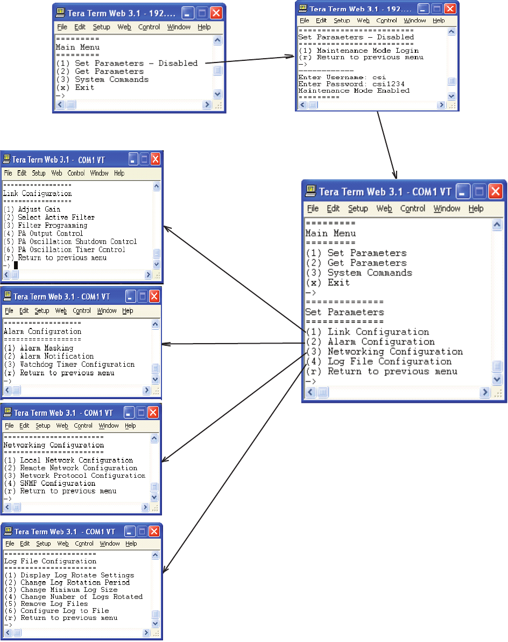Click "(1) Maintenance Mode Login" line
Viewport: 508px width, 642px height.
[359, 51]
